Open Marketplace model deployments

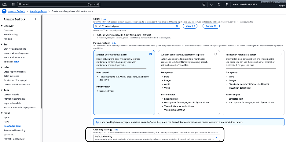20,108
